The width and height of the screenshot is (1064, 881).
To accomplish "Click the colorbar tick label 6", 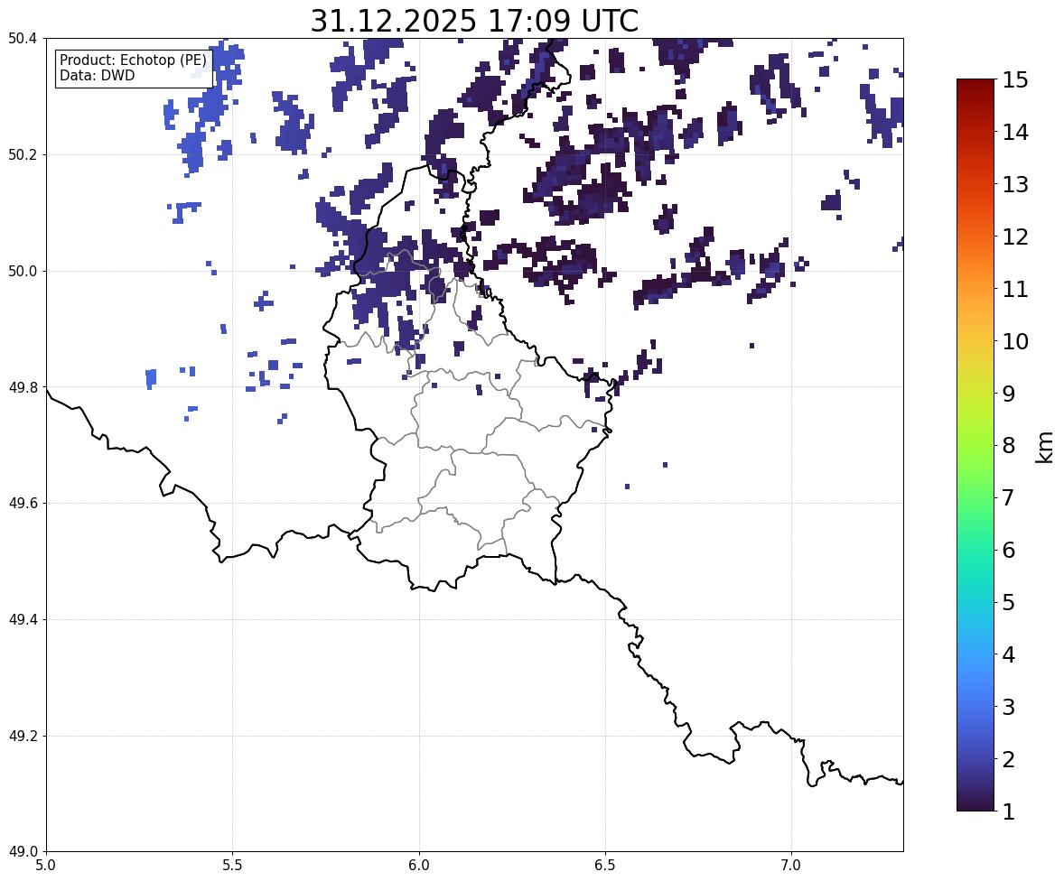I will tap(1009, 550).
